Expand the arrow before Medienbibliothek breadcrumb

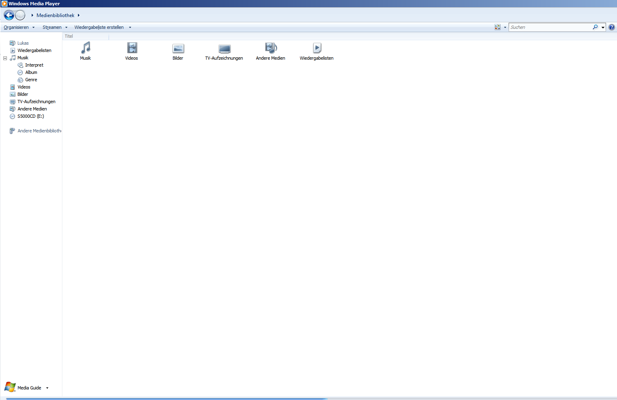click(x=32, y=15)
